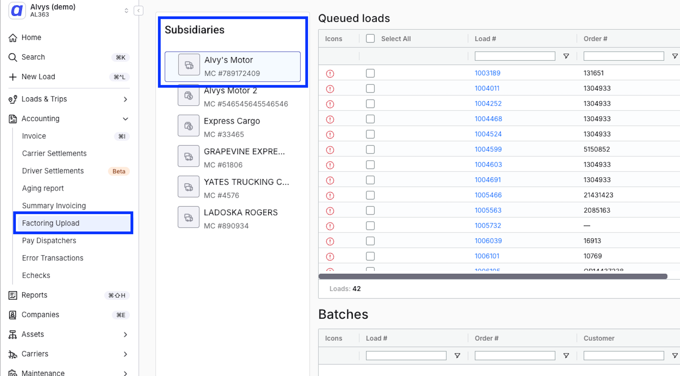Select the checkbox for load 1005466
680x376 pixels.
(370, 195)
